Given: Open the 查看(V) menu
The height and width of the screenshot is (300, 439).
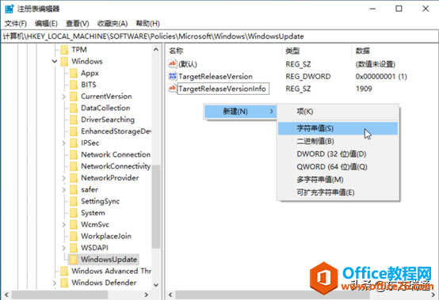Looking at the screenshot, I should (78, 24).
